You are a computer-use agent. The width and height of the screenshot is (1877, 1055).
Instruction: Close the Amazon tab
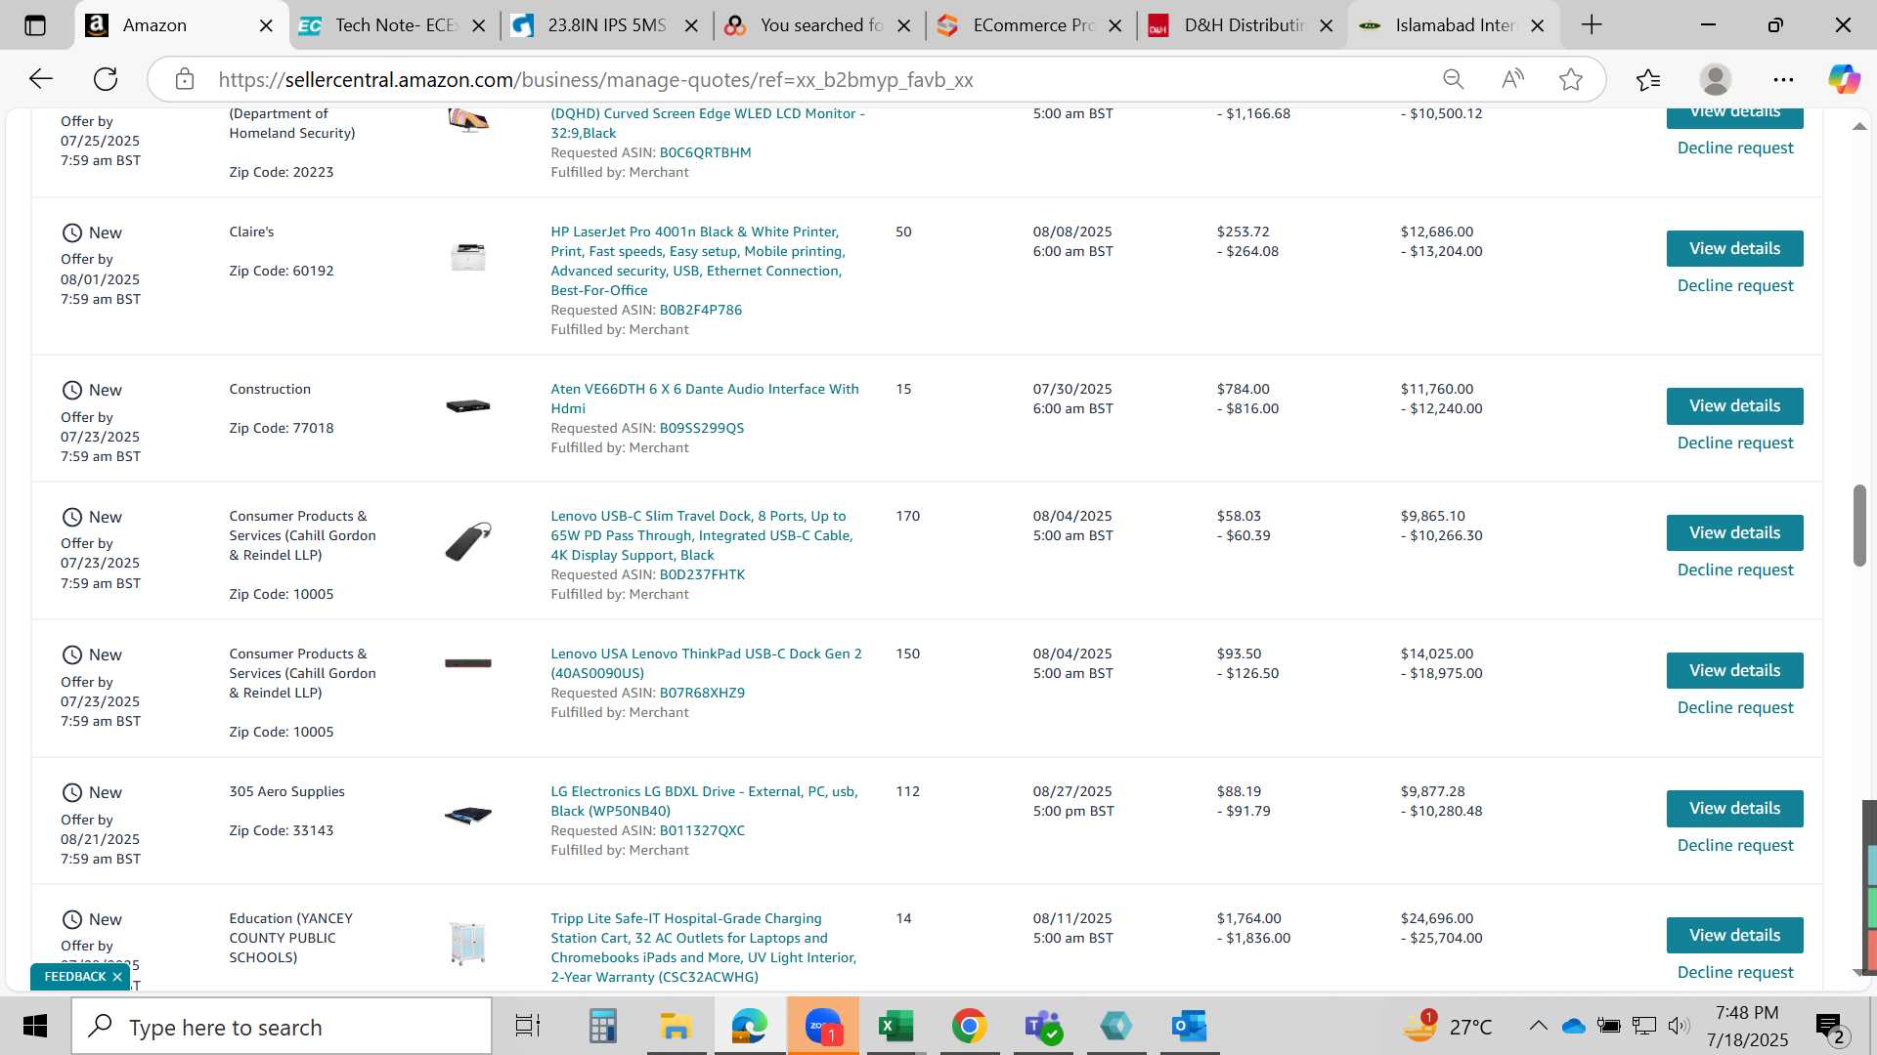(266, 26)
